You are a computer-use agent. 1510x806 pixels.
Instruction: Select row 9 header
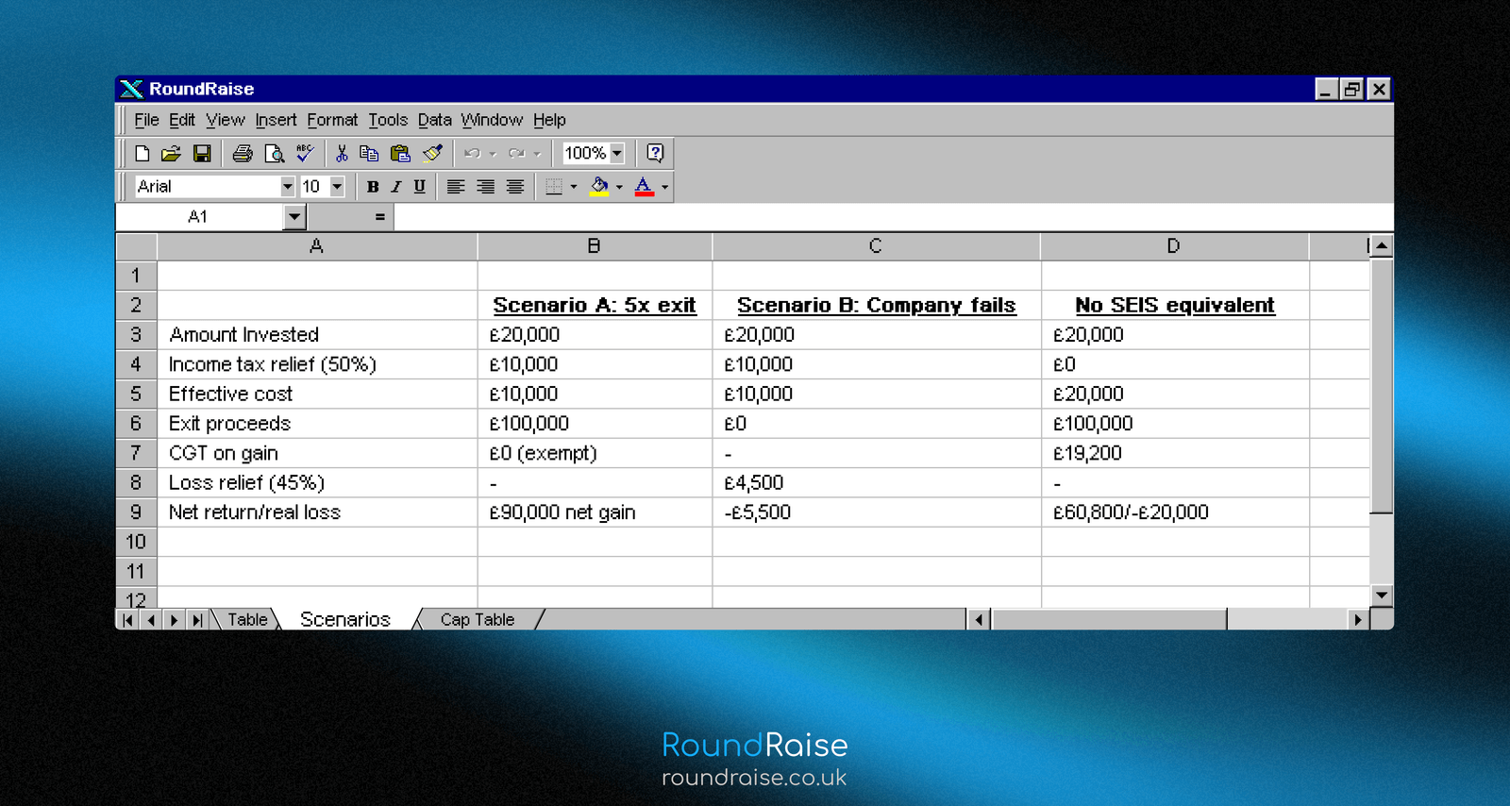pos(136,512)
